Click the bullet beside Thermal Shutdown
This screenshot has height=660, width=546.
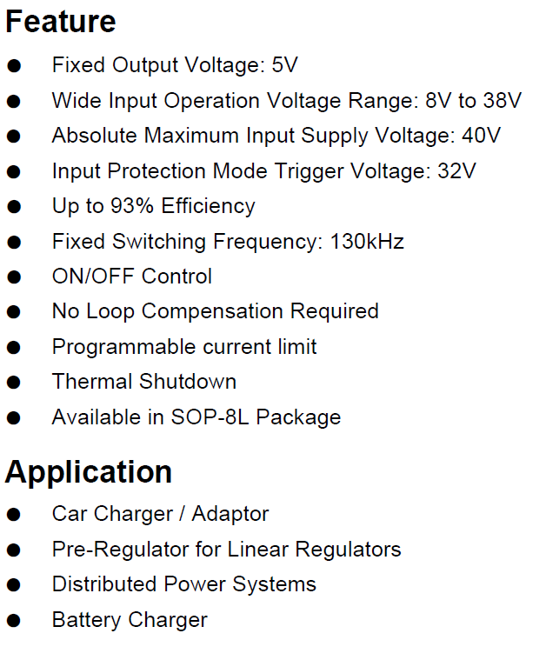[x=14, y=383]
